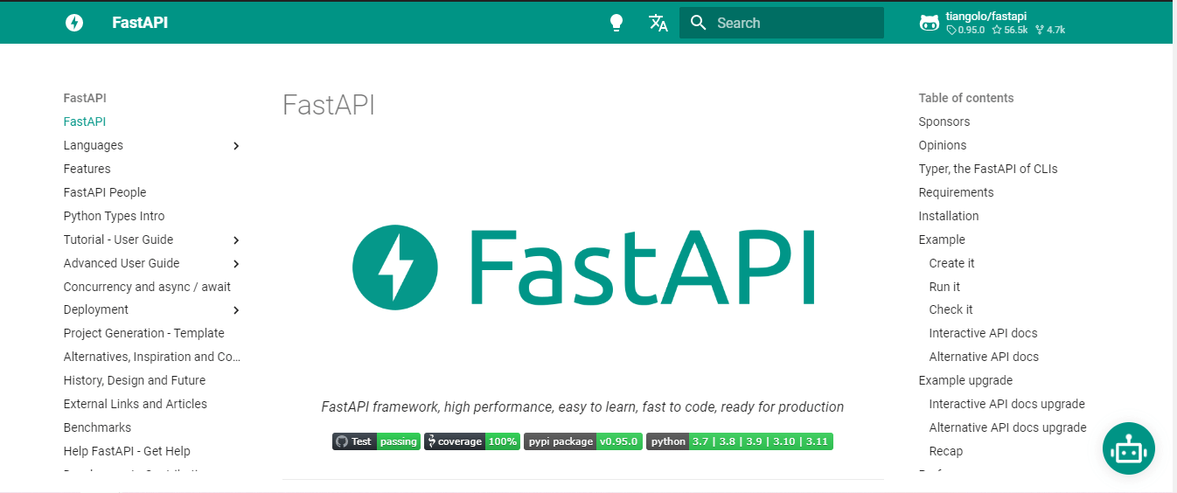Jump to Opinions in table of contents
Image resolution: width=1177 pixels, height=493 pixels.
point(943,145)
